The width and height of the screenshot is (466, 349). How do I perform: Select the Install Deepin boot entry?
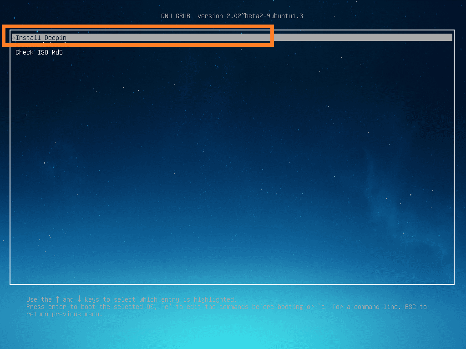pyautogui.click(x=41, y=38)
